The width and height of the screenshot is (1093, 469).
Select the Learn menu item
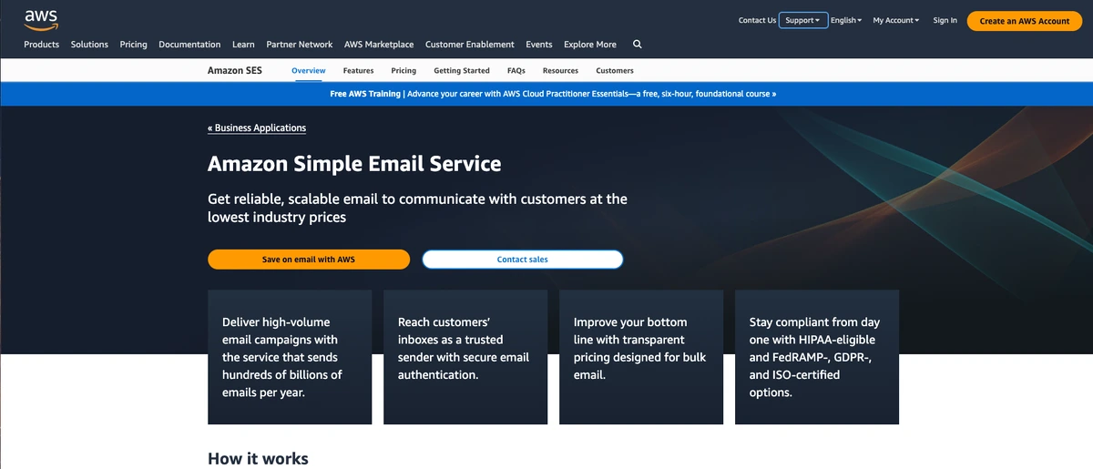coord(243,44)
